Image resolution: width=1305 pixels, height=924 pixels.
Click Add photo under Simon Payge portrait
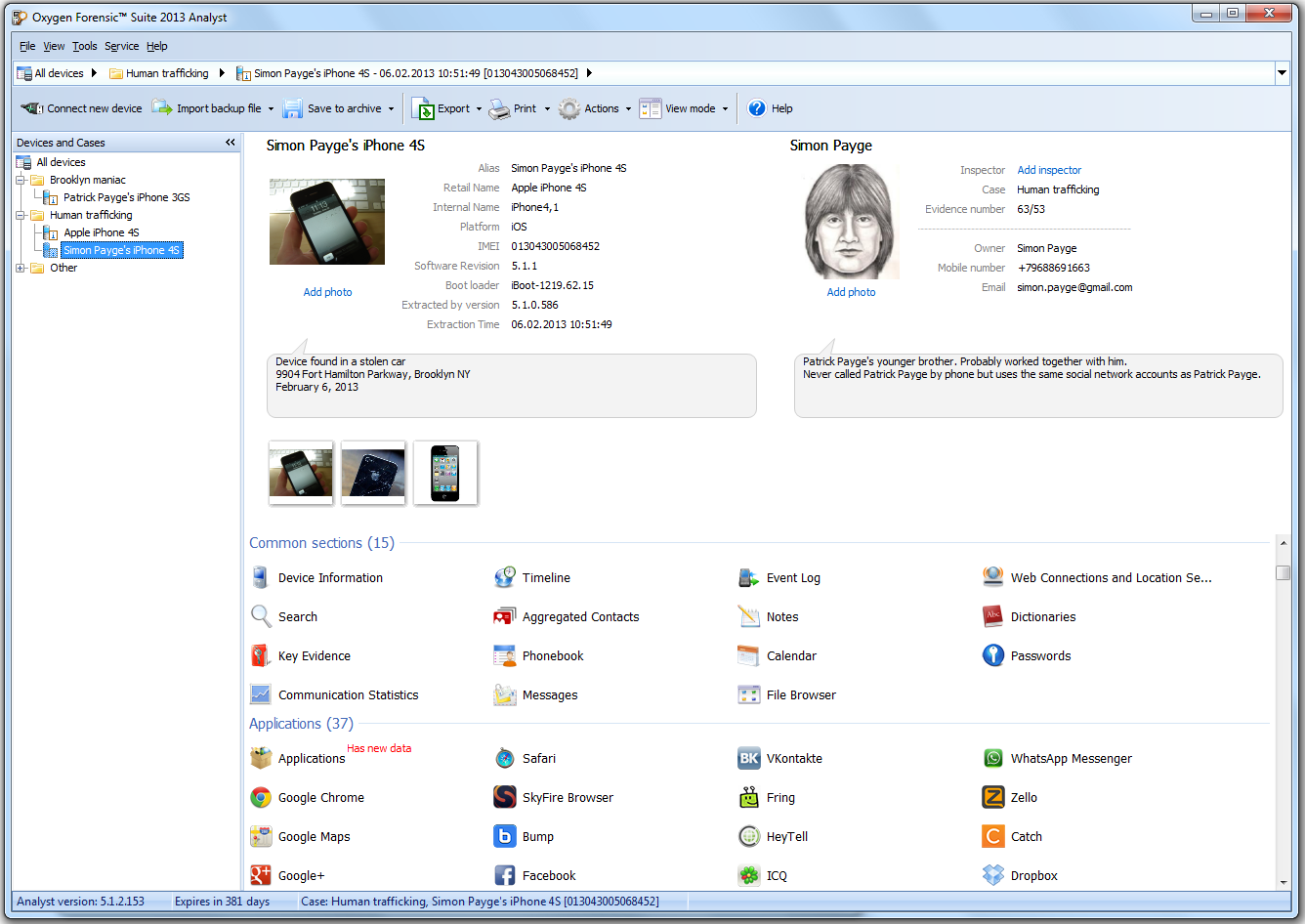pos(851,292)
